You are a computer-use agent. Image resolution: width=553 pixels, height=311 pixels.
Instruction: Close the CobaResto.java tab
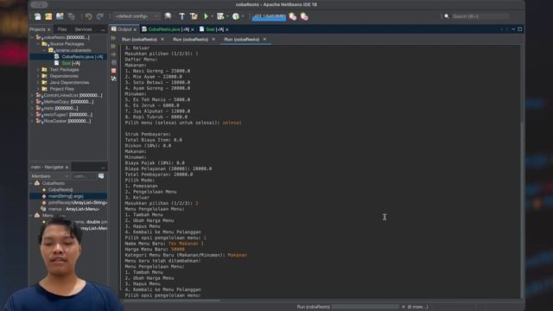193,29
